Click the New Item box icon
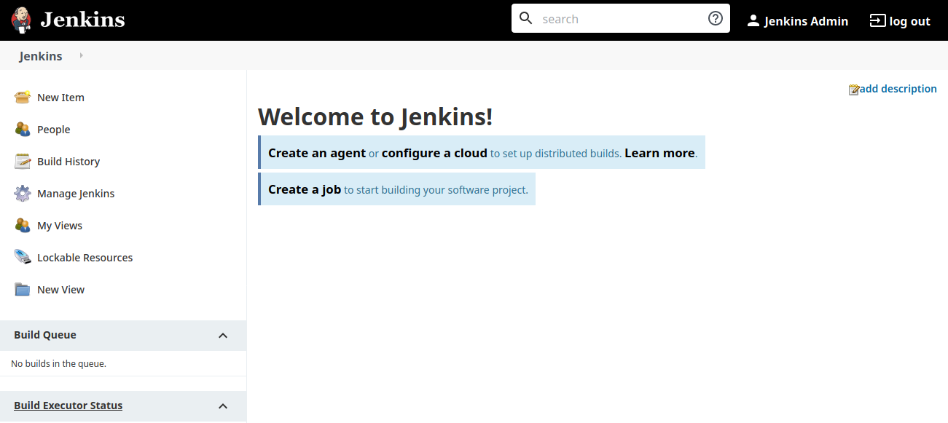 [23, 97]
